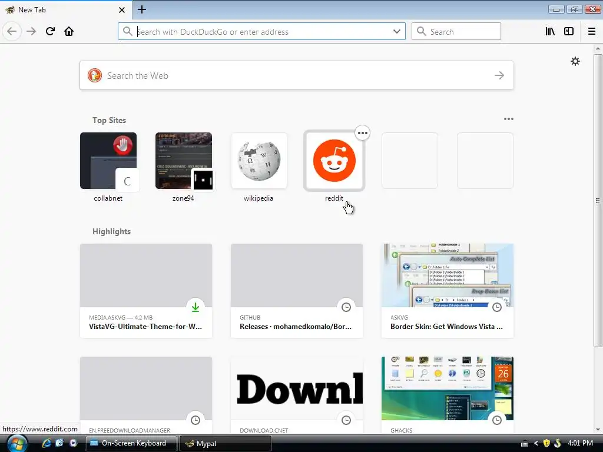The height and width of the screenshot is (452, 603).
Task: Click the security shield tray icon
Action: pos(546,444)
